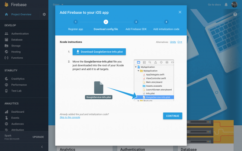Open project settings gear icon
The image size is (242, 151).
(x=44, y=15)
